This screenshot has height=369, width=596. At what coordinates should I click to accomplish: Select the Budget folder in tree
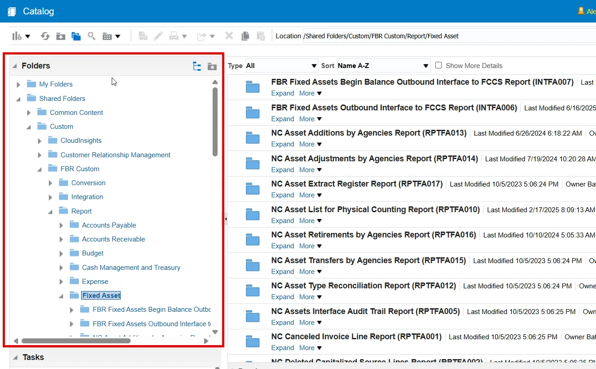(92, 253)
